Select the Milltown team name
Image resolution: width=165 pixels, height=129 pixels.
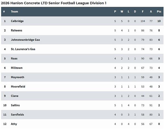tap(17, 68)
